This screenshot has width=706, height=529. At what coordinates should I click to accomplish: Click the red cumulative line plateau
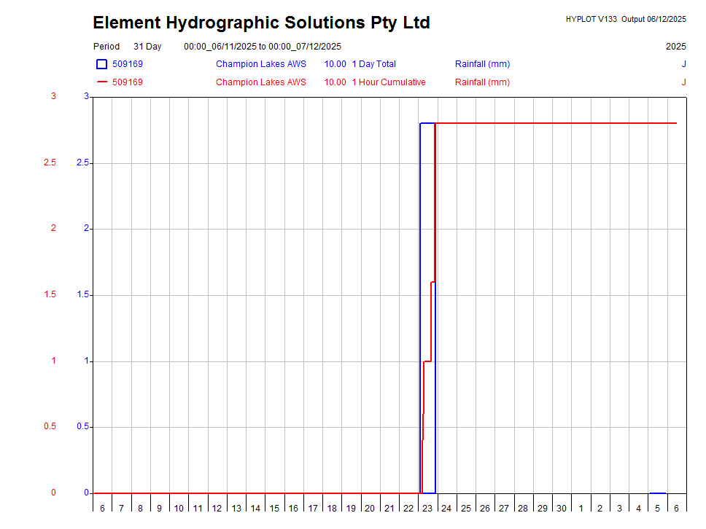[x=554, y=123]
